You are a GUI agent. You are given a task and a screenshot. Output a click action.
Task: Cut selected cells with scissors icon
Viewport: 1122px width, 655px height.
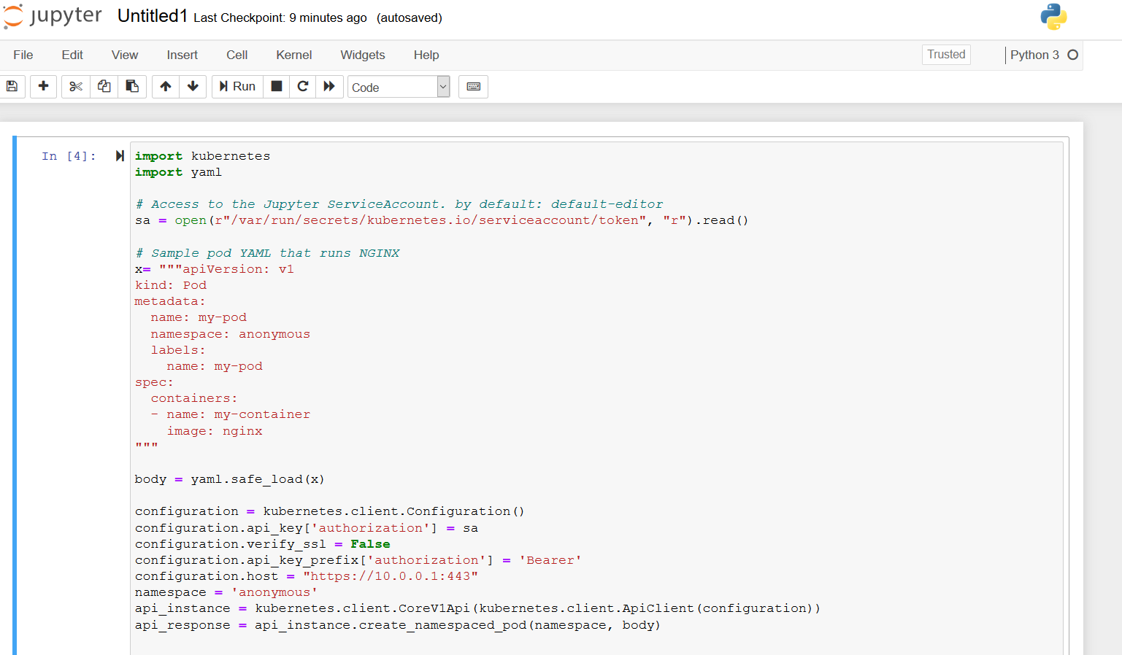[x=76, y=87]
